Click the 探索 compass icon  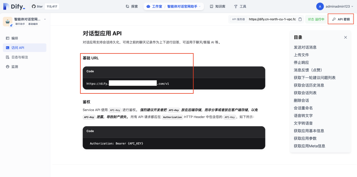[128, 6]
